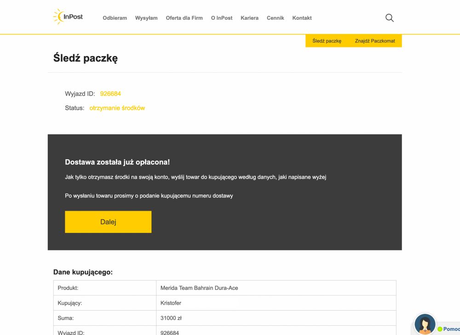Image resolution: width=460 pixels, height=335 pixels.
Task: Click the Pomoc chat label
Action: pos(451,329)
